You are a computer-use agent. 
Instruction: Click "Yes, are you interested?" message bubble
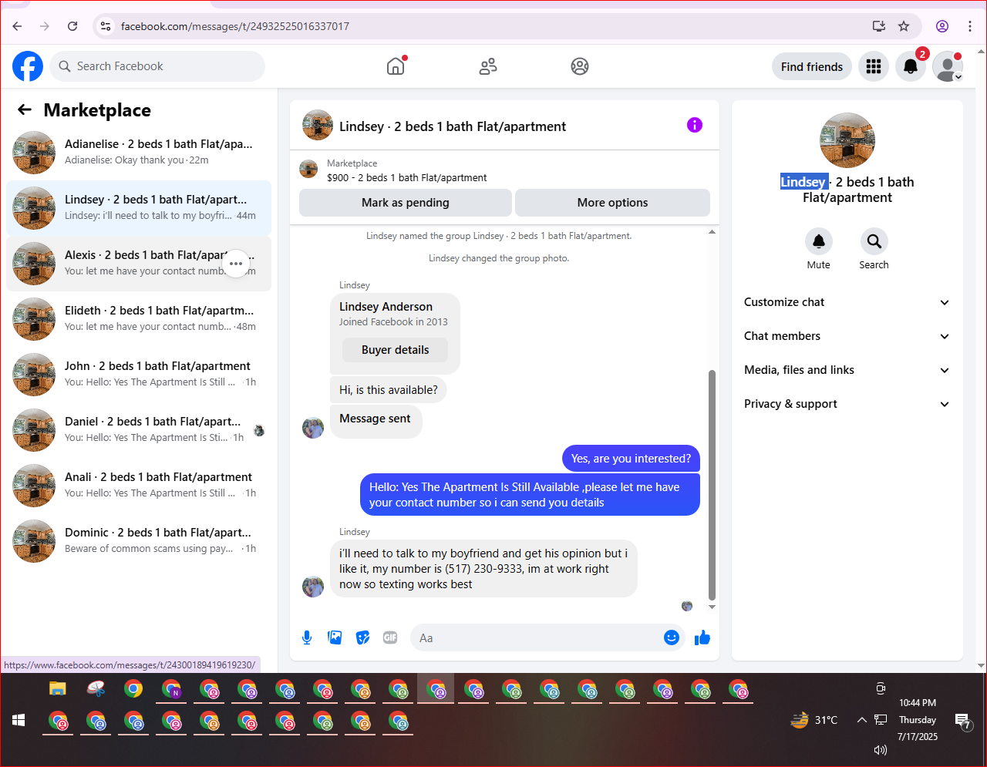pos(632,459)
